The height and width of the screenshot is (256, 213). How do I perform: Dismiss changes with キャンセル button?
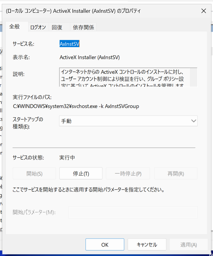coord(147,245)
